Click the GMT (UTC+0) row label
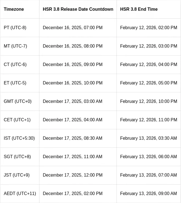This screenshot has width=181, height=203. point(18,101)
